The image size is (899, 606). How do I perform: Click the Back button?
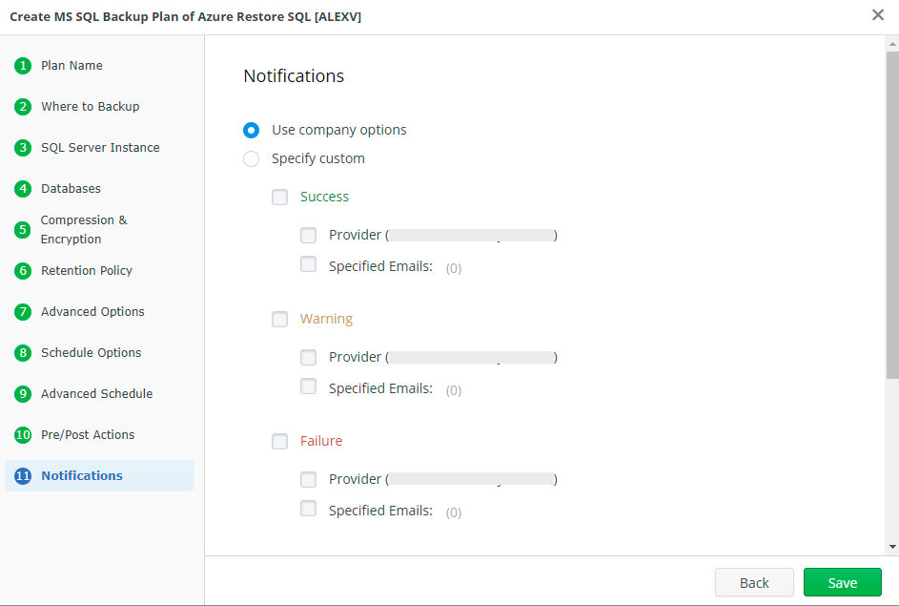tap(754, 582)
